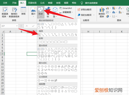Pick the freeform shape in 线条 section

point(72,35)
